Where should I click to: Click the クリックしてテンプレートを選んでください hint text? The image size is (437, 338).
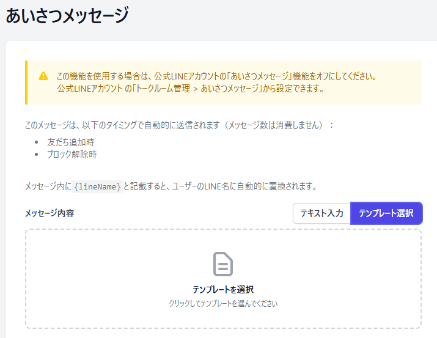pos(223,303)
